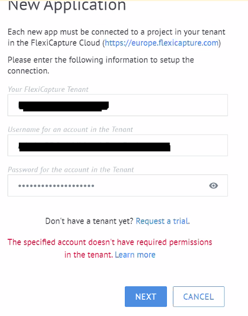Click the NEXT button
The height and width of the screenshot is (316, 248).
click(146, 297)
